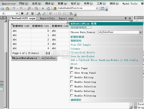Open the alignment dropdown arrow
Image resolution: width=144 pixels, height=109 pixels.
[x=54, y=14]
